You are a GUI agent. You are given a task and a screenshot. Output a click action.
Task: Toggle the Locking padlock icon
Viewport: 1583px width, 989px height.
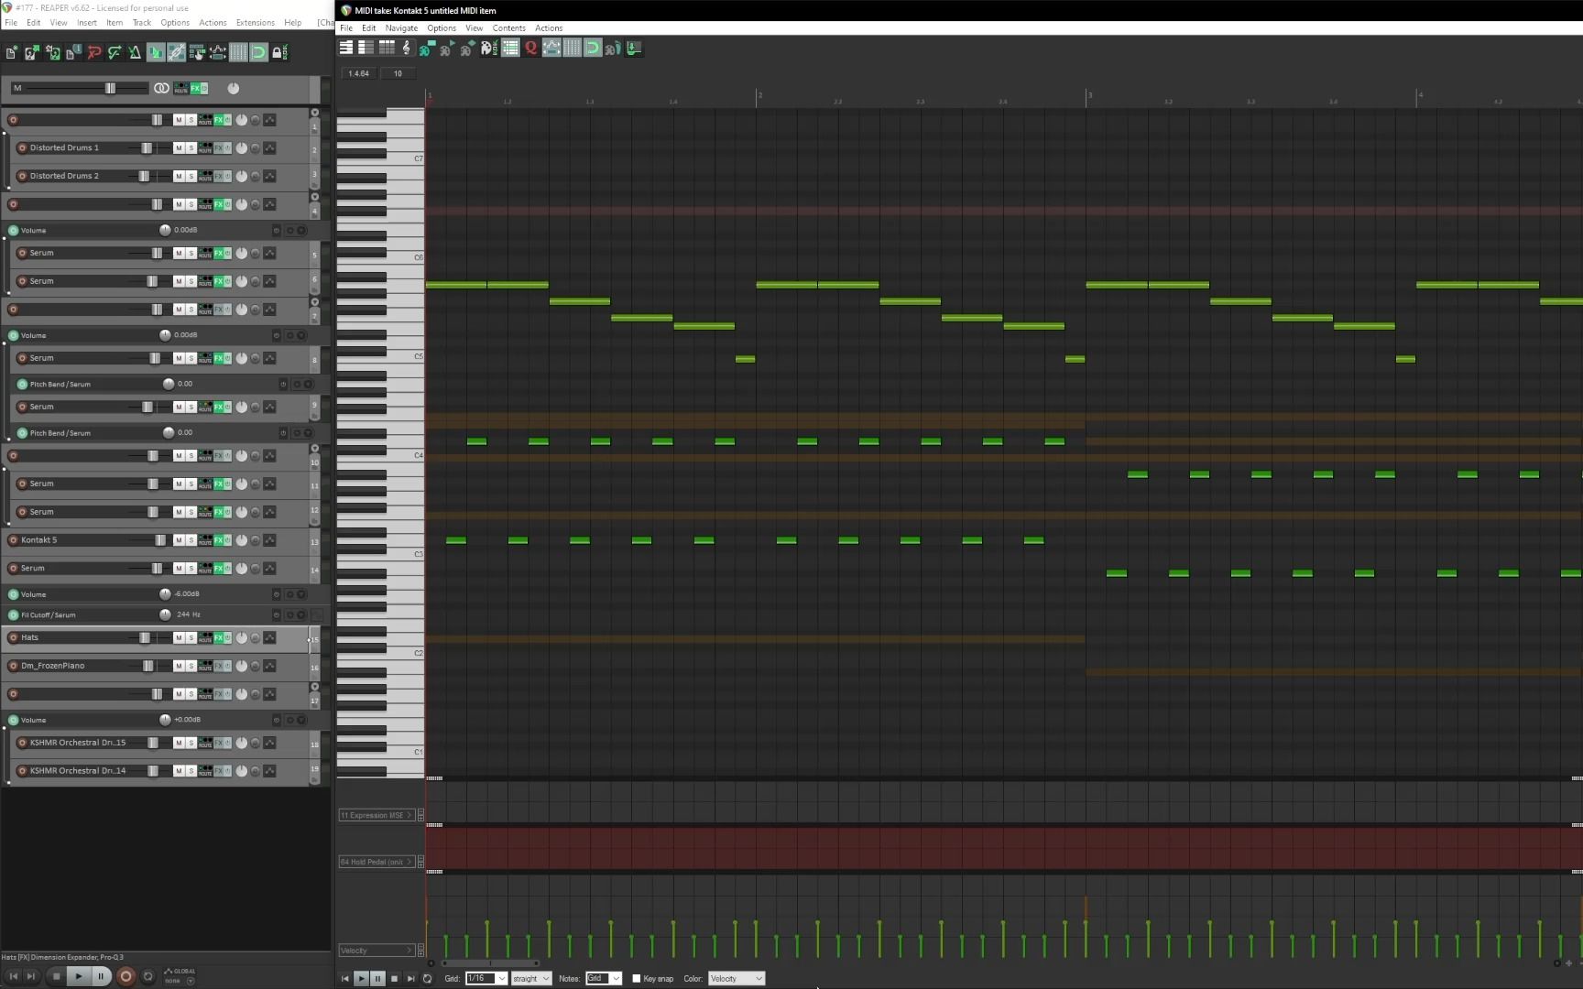(x=278, y=53)
